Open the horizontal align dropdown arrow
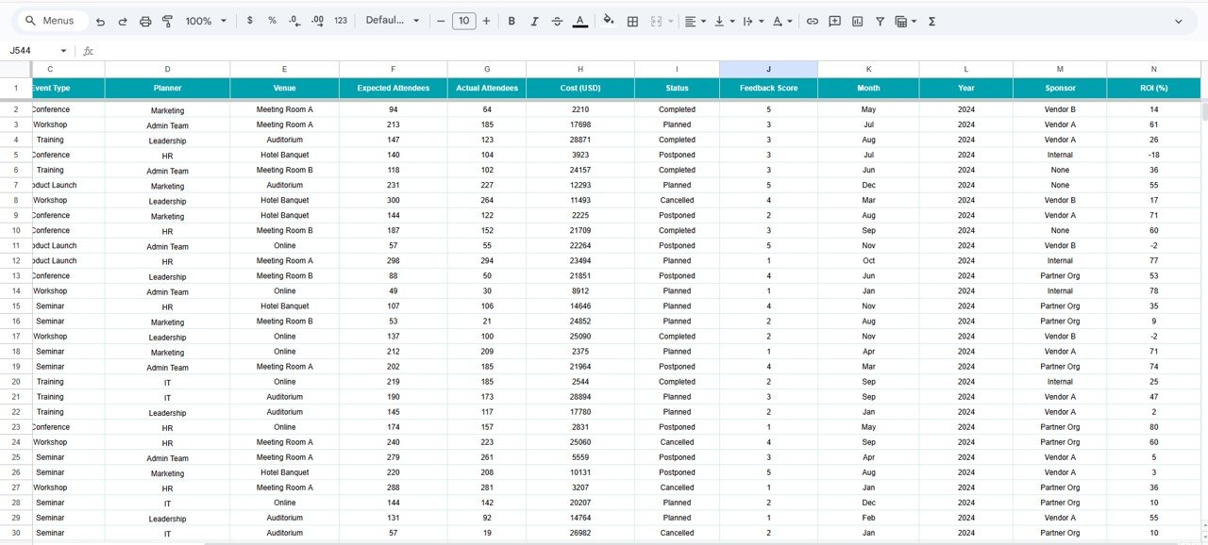This screenshot has width=1208, height=545. pos(701,21)
